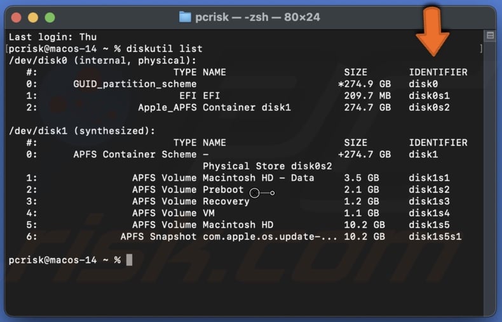Click 'com.apple.os.update-...' snapshot name

270,236
